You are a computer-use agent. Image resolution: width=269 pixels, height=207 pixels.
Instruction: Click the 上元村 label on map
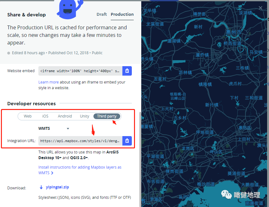click(167, 109)
